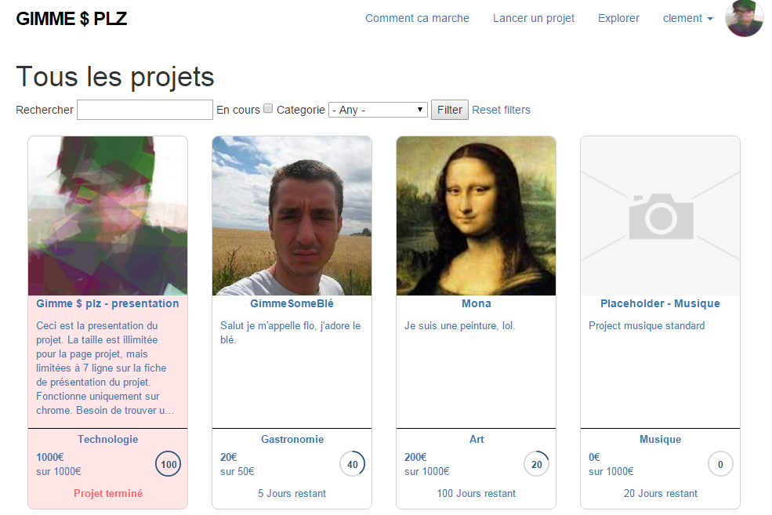Screen dimensions: 772x515
Task: Go to Lancer un projet
Action: click(534, 18)
